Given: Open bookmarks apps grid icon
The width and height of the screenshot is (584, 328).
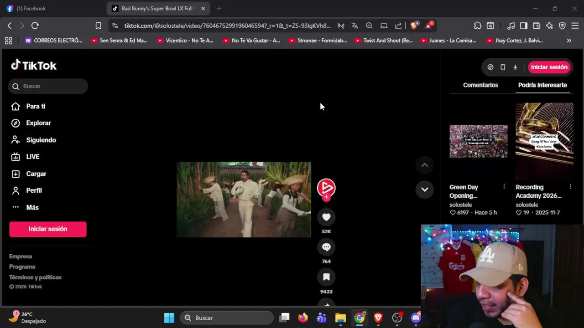Looking at the screenshot, I should click(8, 41).
